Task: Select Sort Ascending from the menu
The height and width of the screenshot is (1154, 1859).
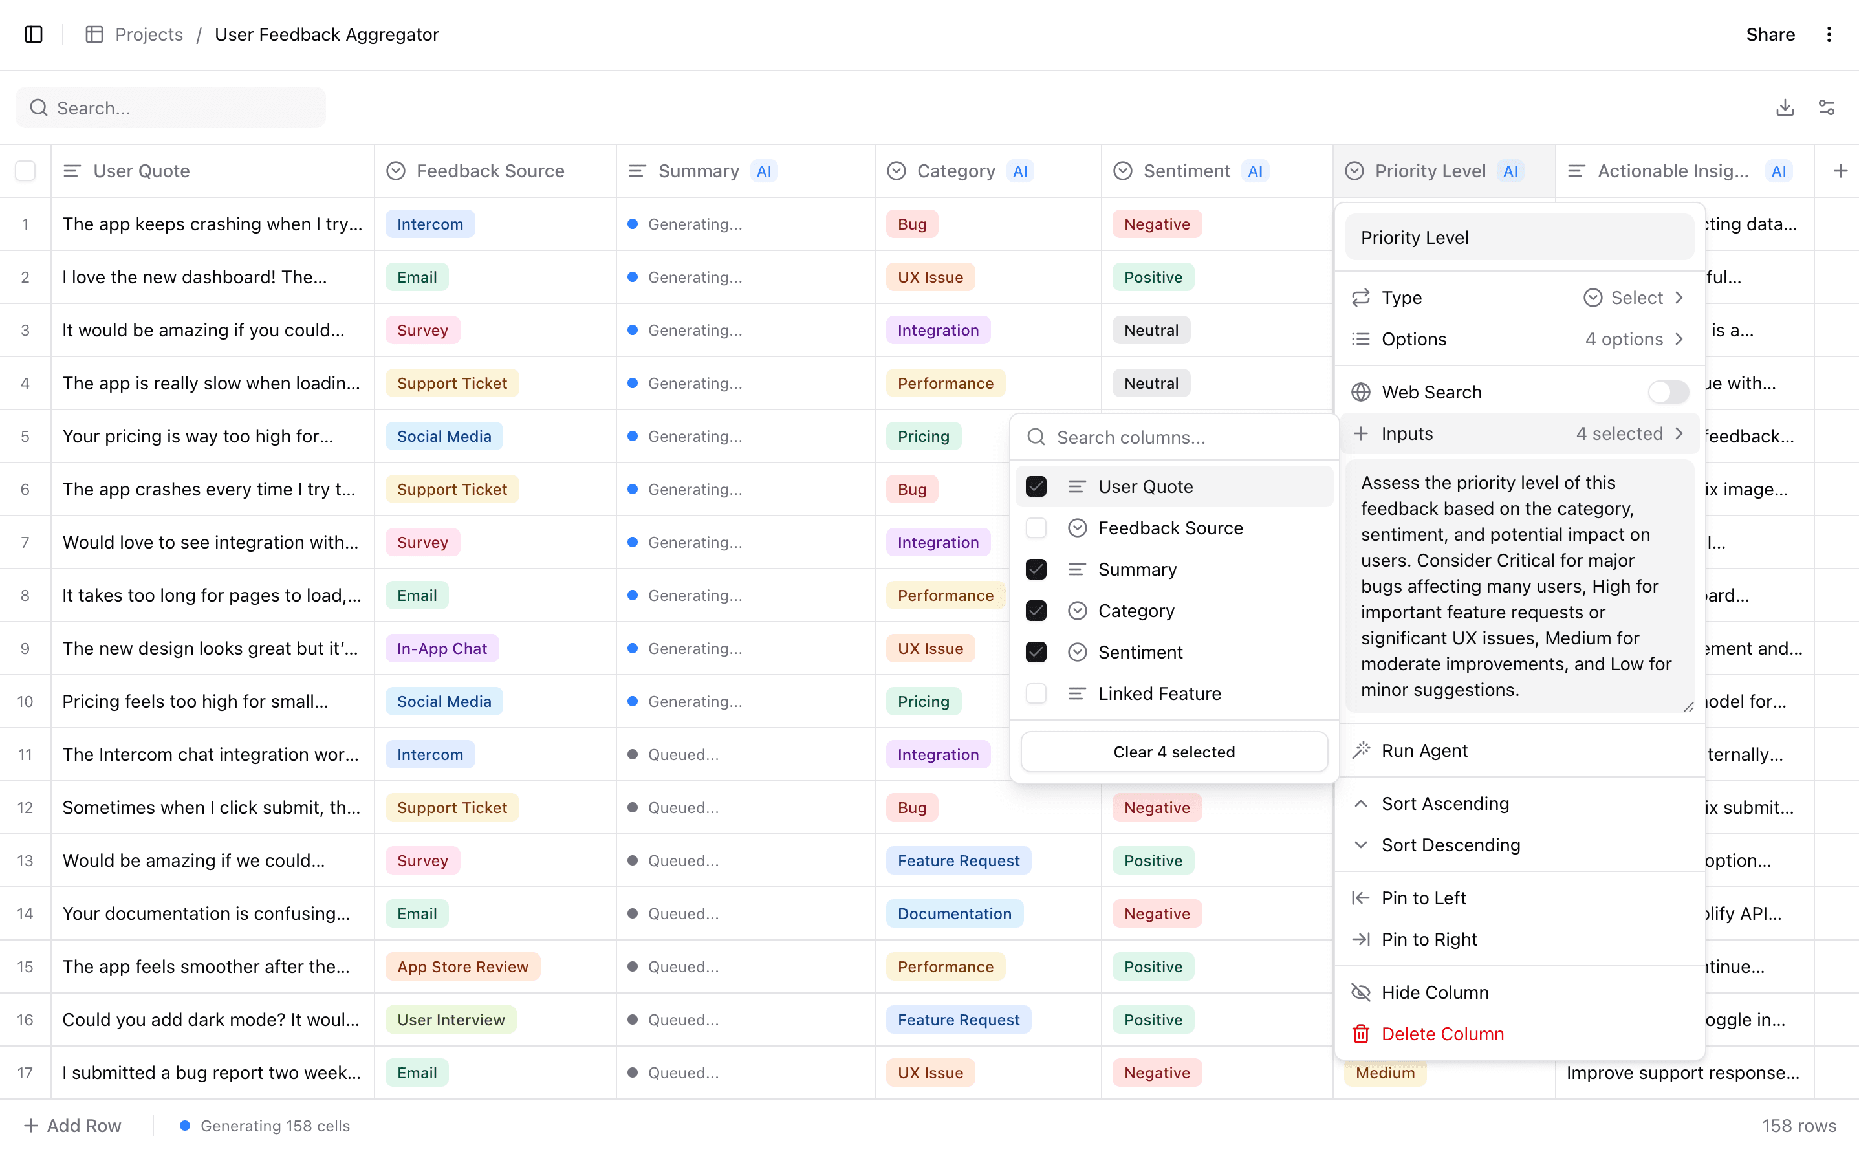Action: click(x=1444, y=803)
